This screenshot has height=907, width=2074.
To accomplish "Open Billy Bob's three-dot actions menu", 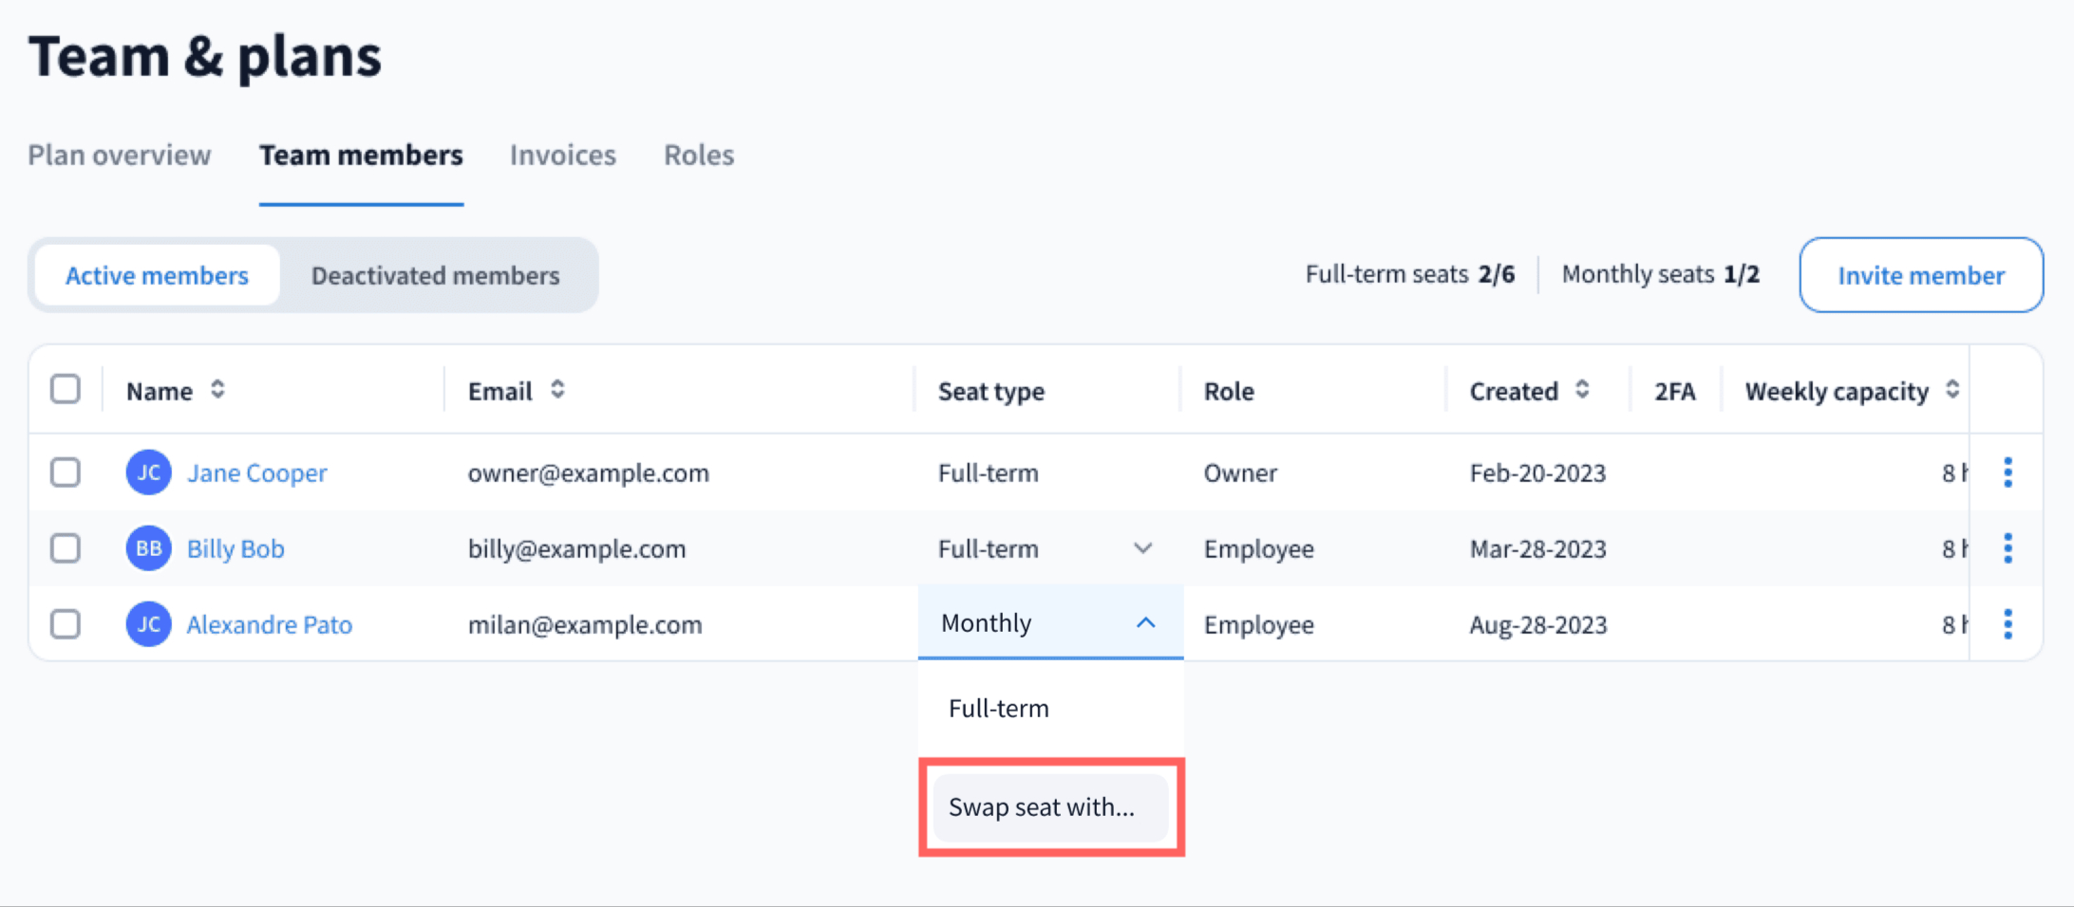I will 2008,548.
